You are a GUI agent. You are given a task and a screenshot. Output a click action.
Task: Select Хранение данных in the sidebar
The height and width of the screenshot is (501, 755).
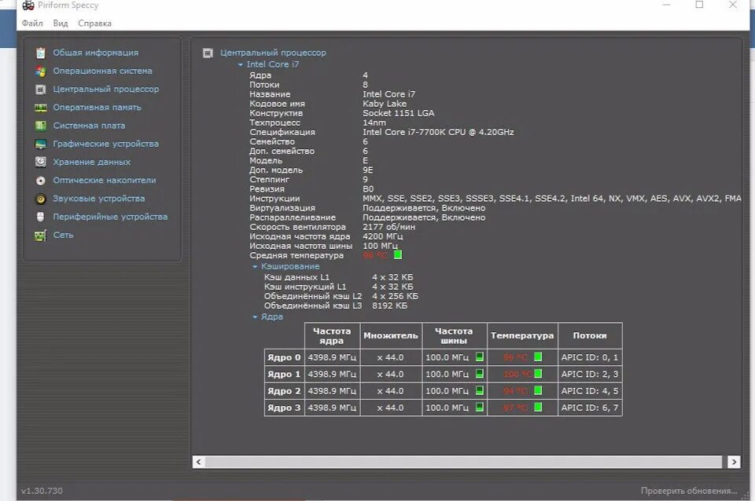coord(91,162)
